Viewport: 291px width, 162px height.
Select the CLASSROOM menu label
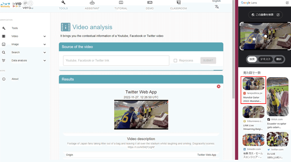click(179, 8)
